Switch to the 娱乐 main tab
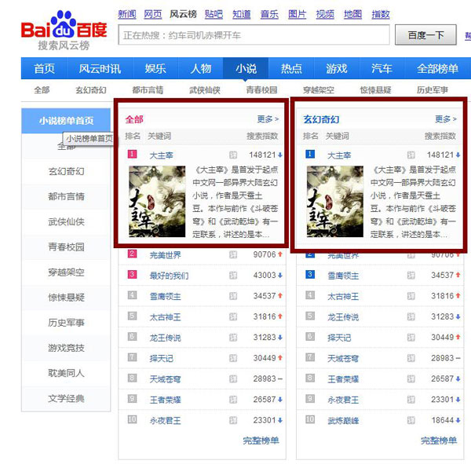 pos(155,68)
